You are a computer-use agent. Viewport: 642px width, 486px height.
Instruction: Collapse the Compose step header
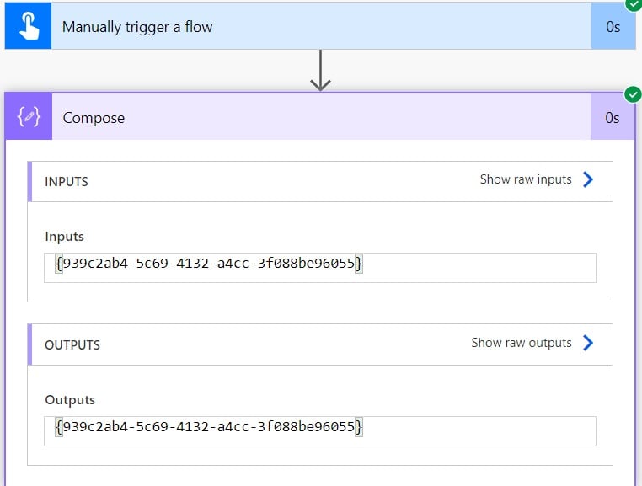[x=320, y=117]
